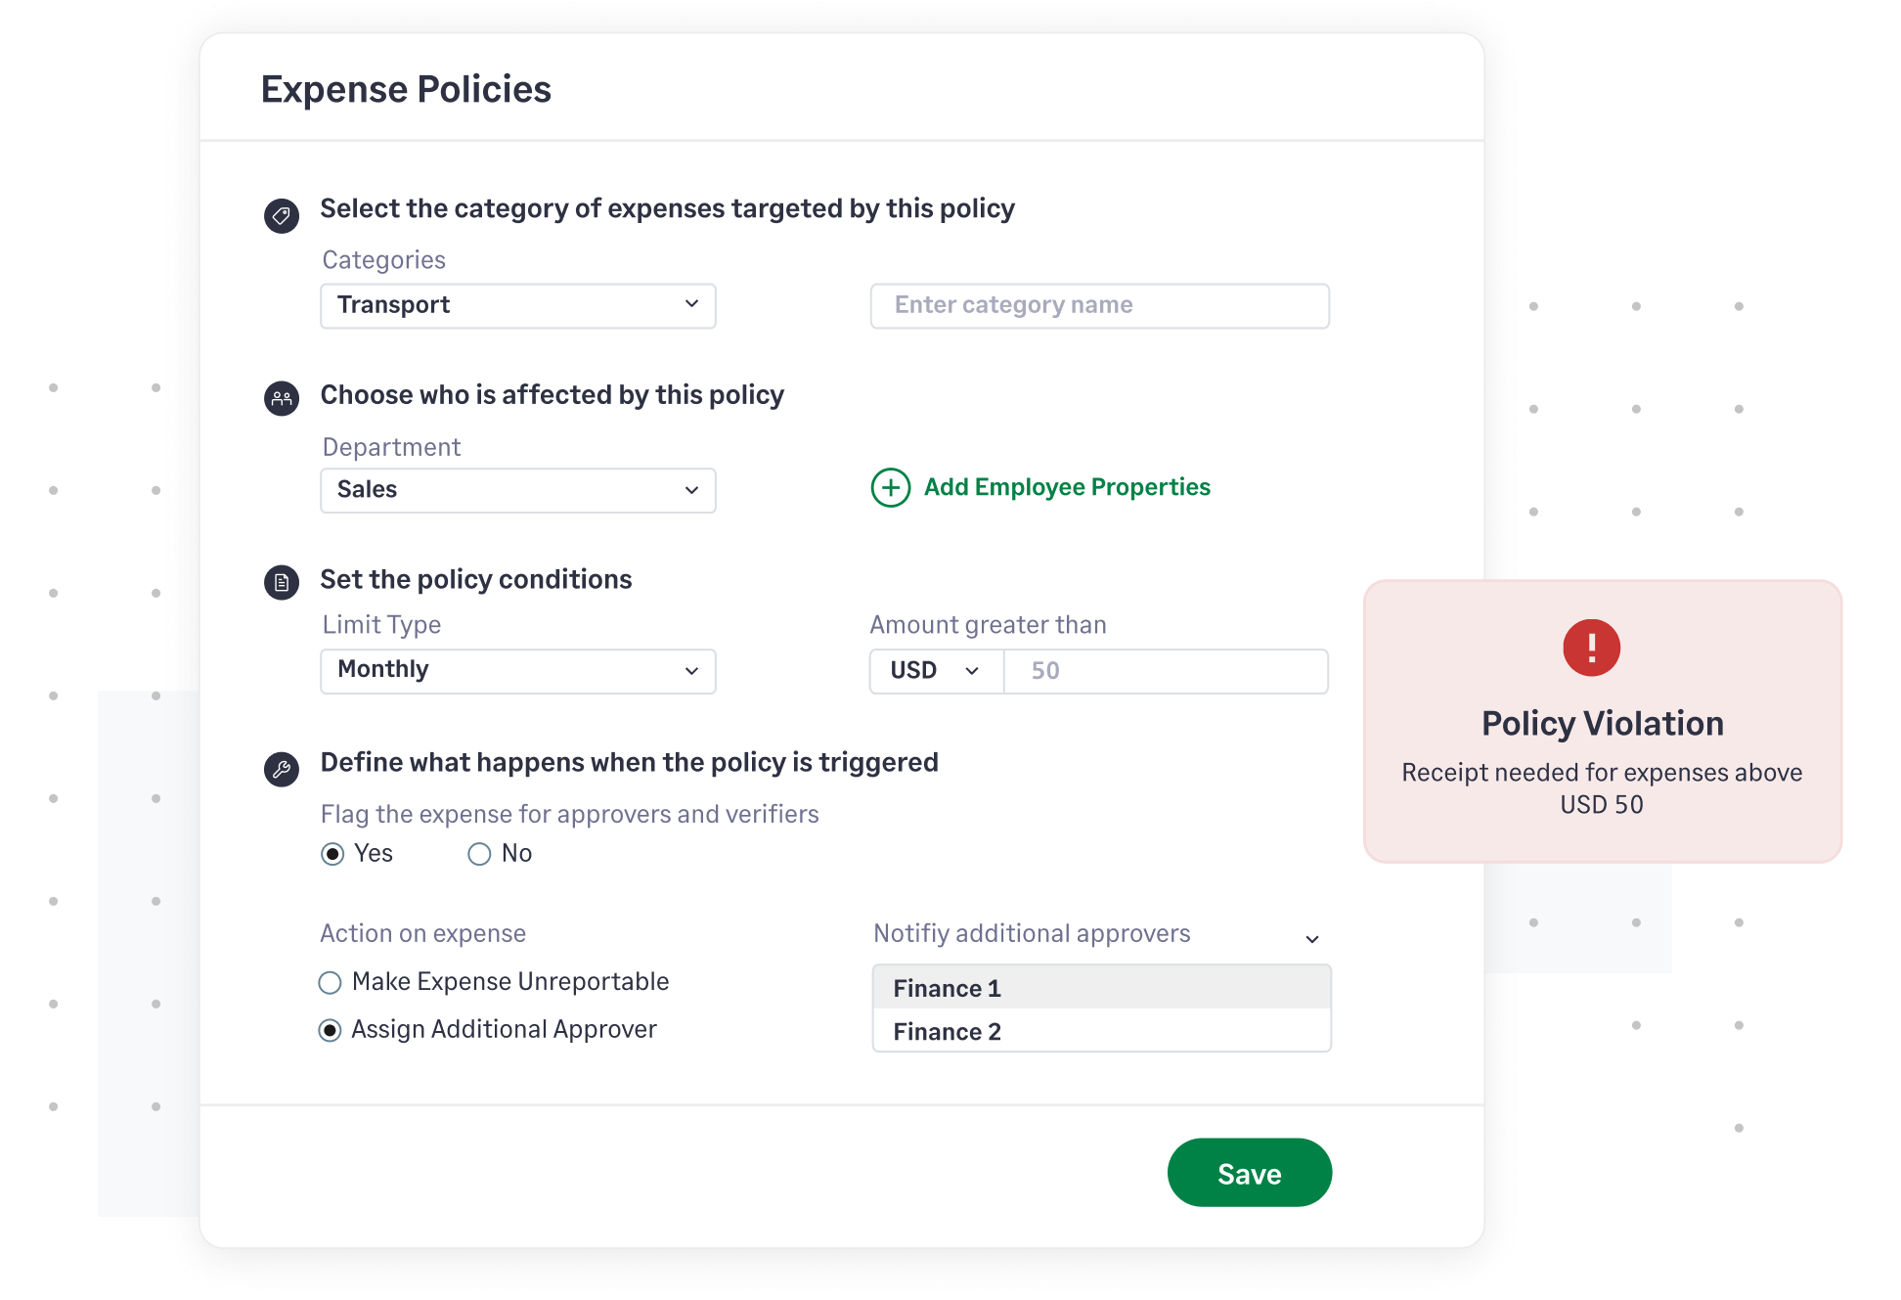The image size is (1901, 1300).
Task: Open the Sales department dropdown
Action: [x=517, y=490]
